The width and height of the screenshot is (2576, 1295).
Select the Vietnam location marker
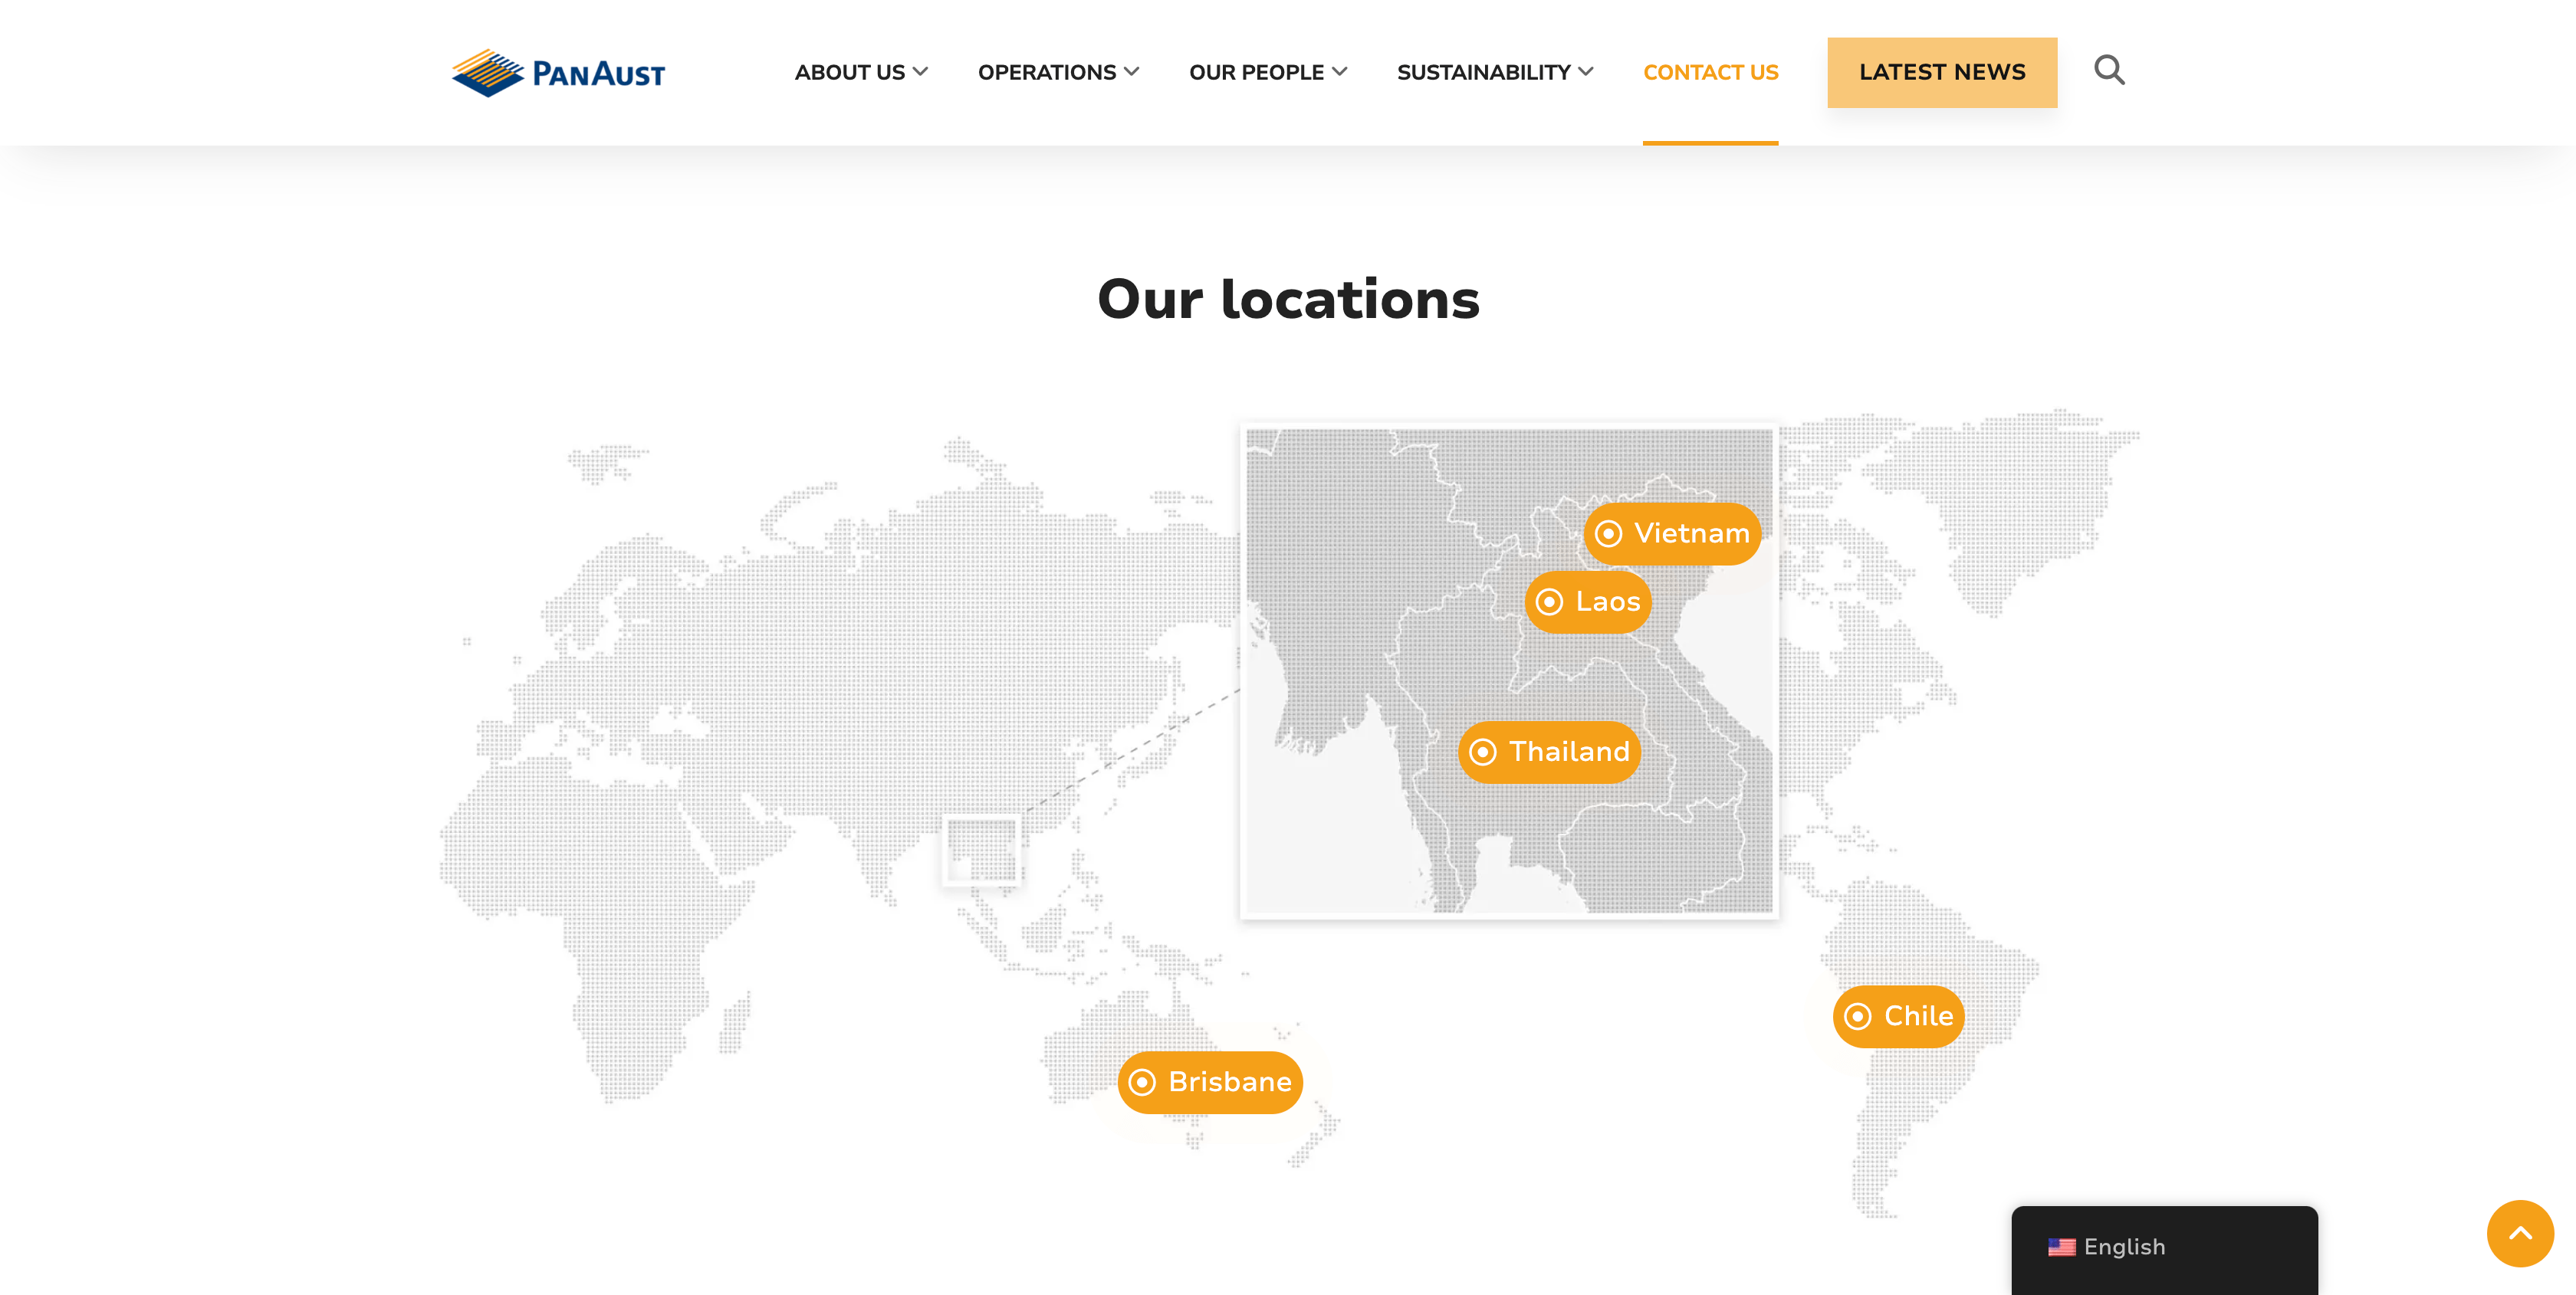pos(1672,533)
